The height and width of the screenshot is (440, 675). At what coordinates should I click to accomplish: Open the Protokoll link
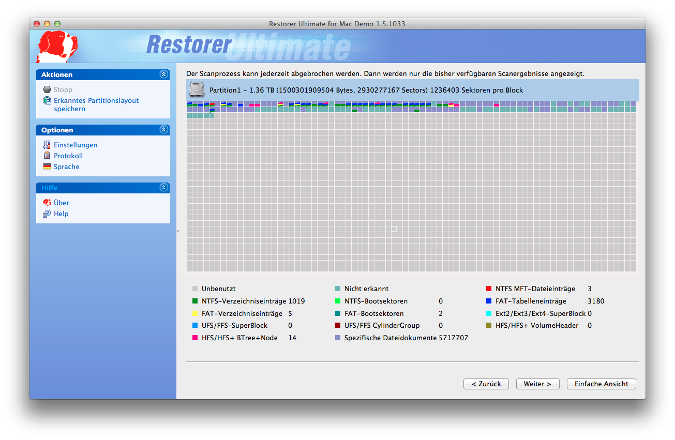[x=68, y=156]
